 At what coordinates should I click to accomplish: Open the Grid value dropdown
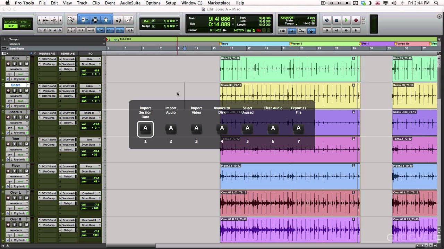pyautogui.click(x=177, y=21)
